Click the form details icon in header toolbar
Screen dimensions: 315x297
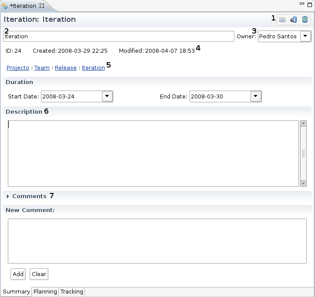(x=282, y=20)
